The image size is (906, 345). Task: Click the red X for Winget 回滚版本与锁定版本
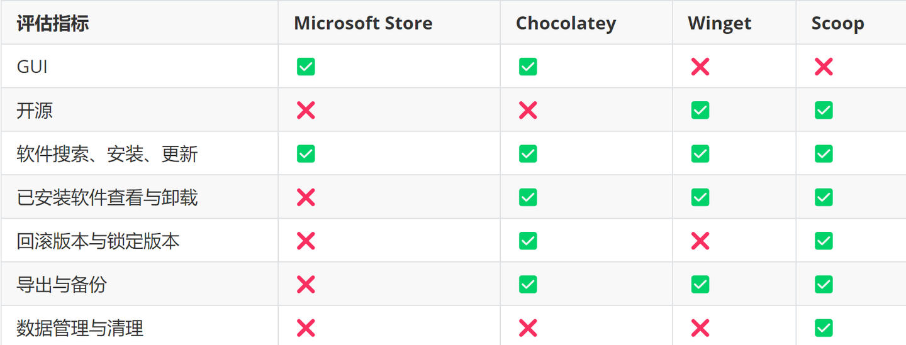click(x=700, y=241)
